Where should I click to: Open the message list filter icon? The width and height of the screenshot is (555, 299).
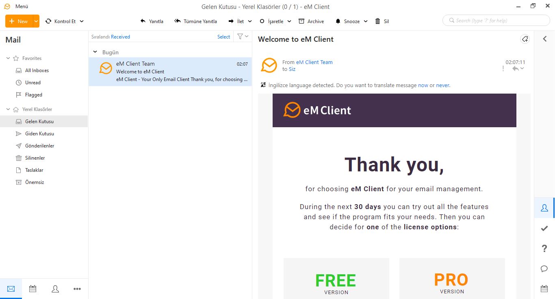240,36
